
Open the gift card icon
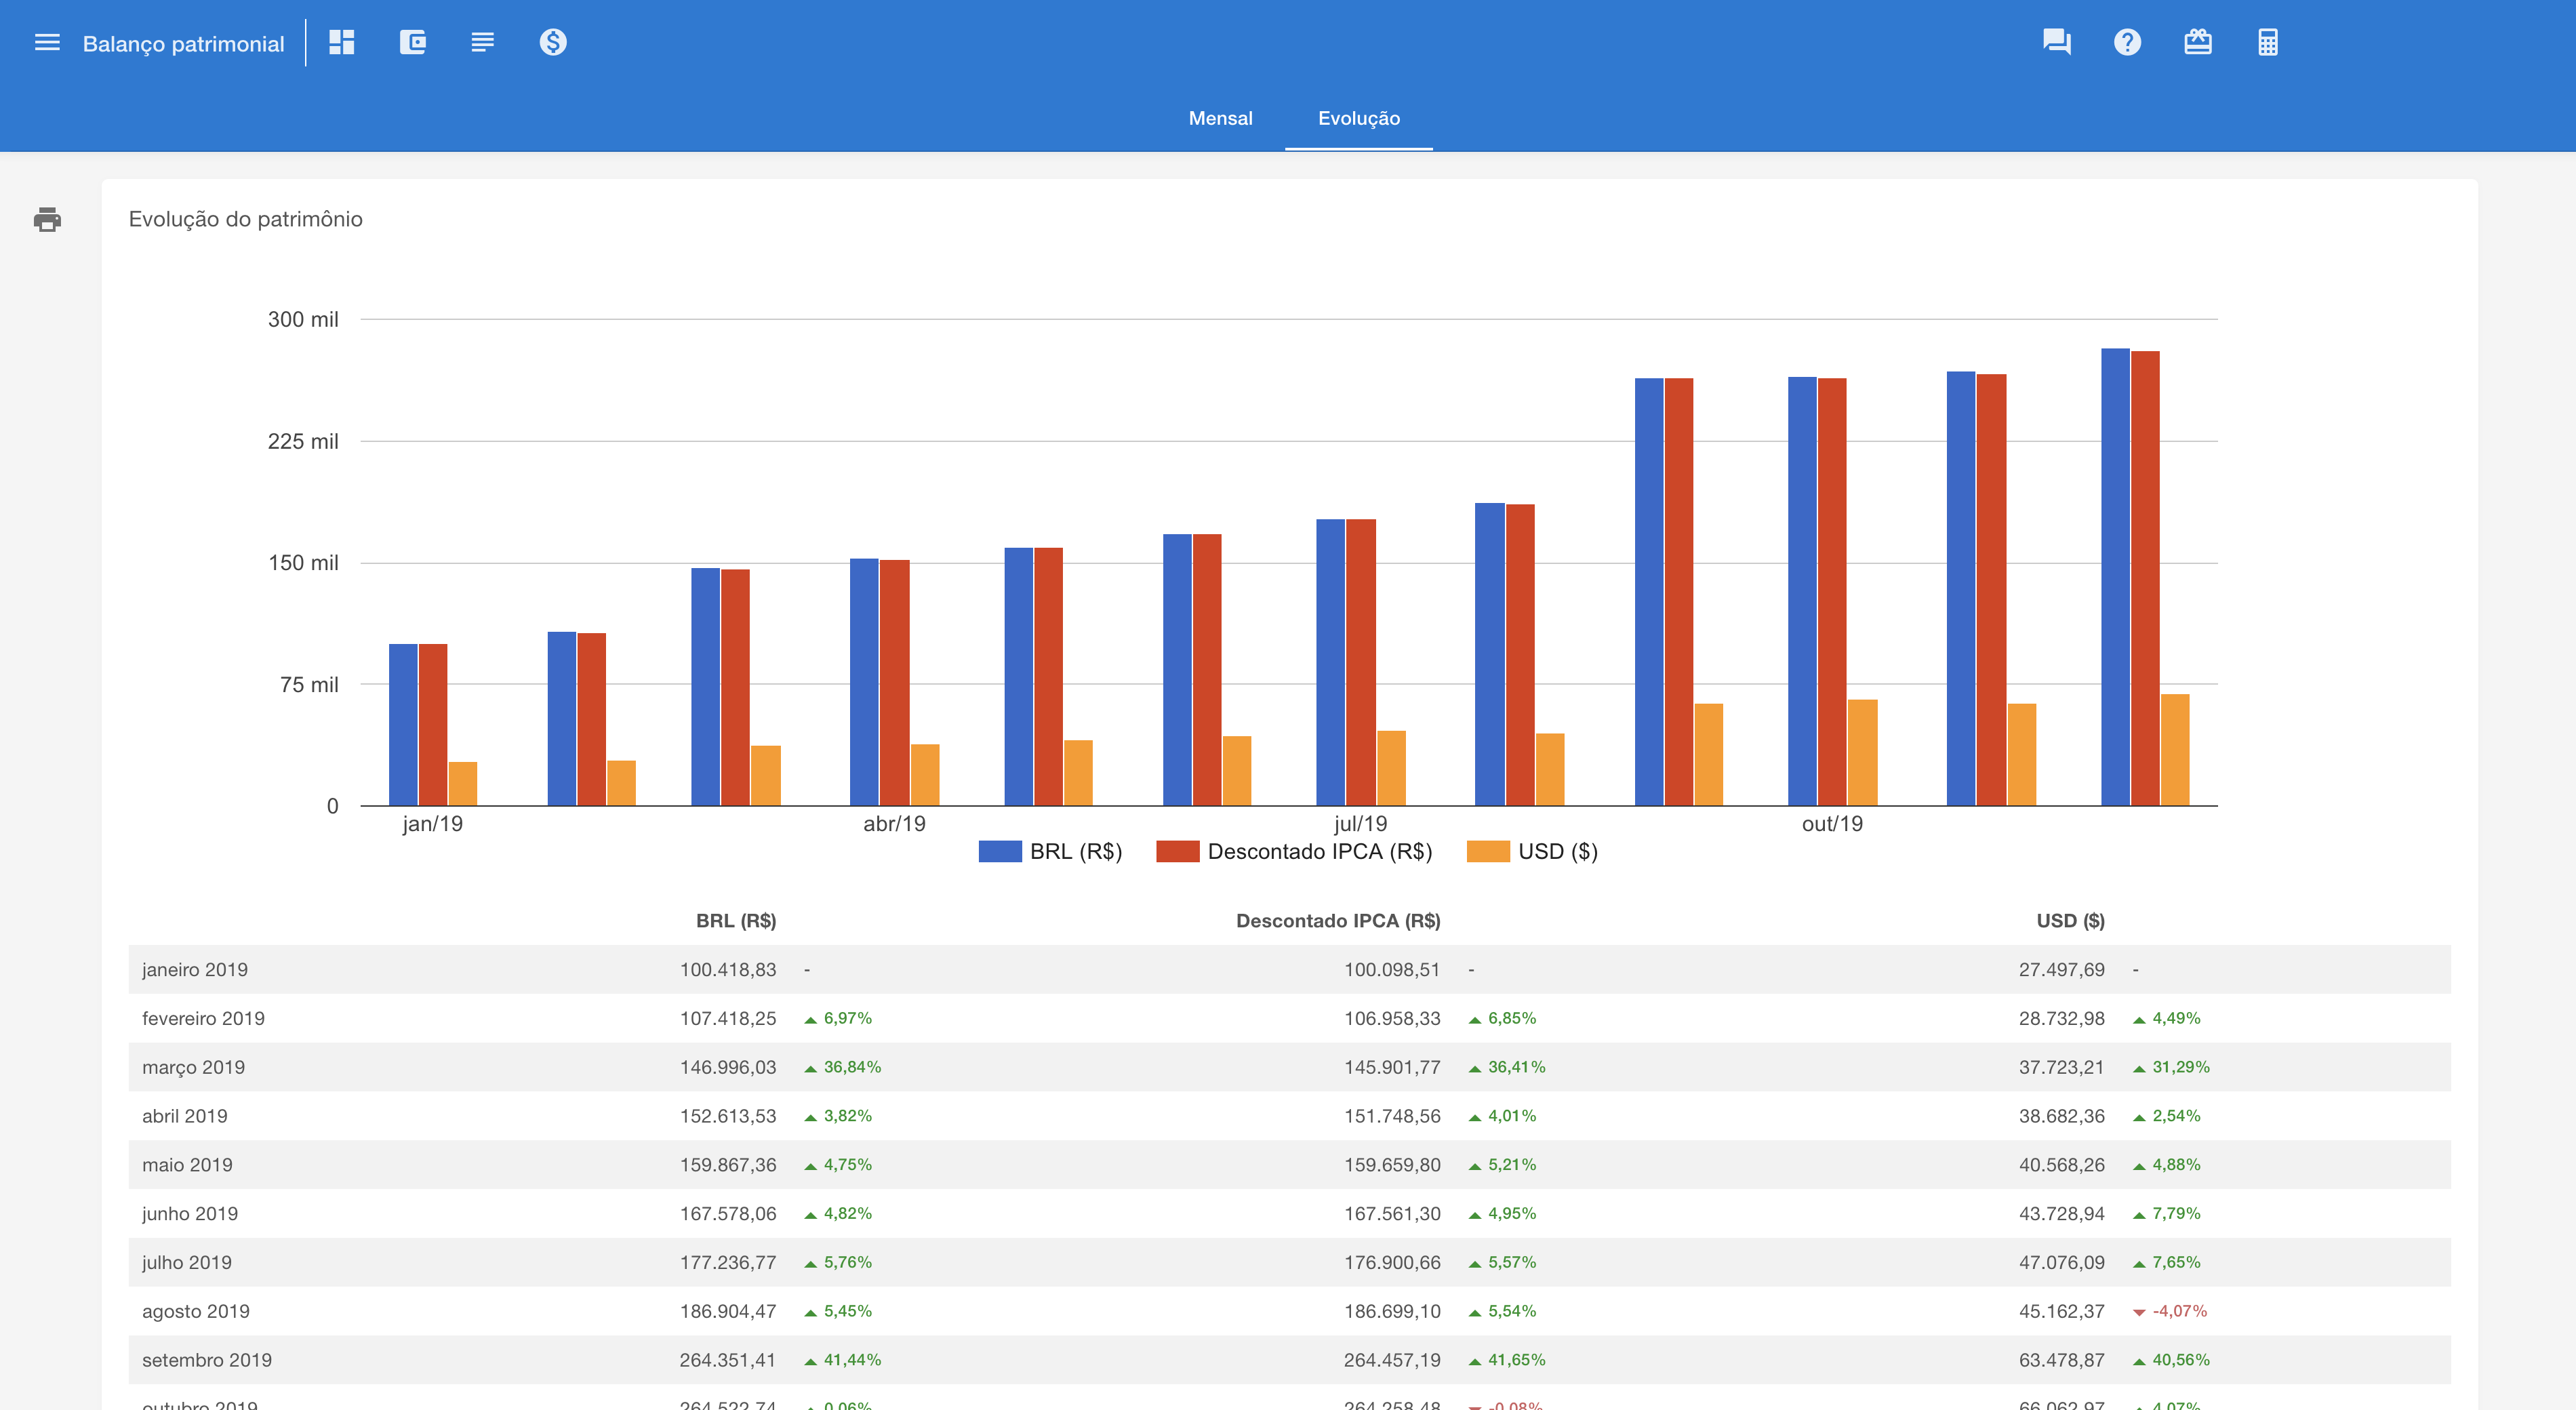pos(2197,42)
